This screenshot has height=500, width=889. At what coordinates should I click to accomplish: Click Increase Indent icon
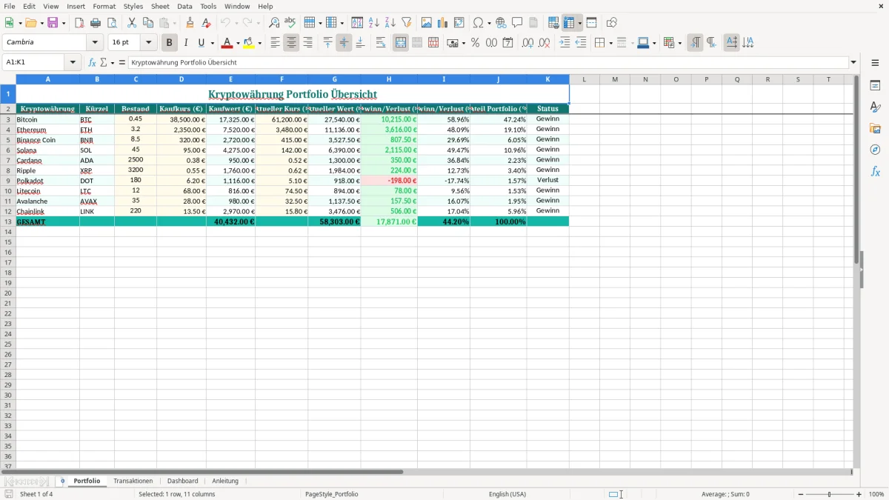click(565, 43)
